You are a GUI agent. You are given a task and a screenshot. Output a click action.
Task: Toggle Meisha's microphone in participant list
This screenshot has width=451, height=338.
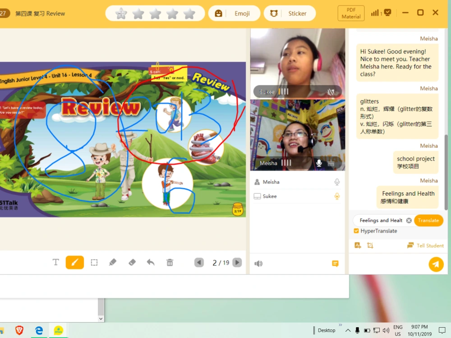click(x=337, y=182)
